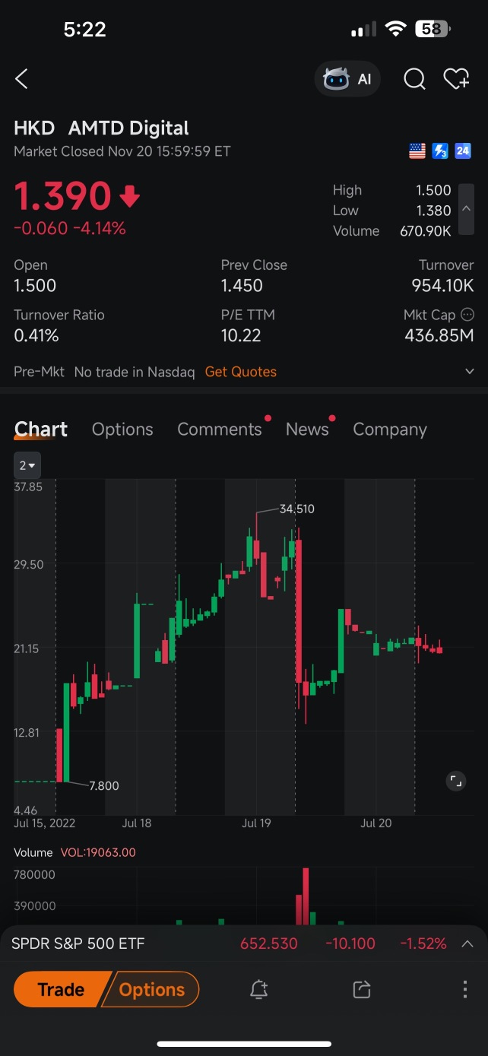Image resolution: width=488 pixels, height=1056 pixels.
Task: Tap the -0.060 -4.14% change text
Action: coord(70,228)
